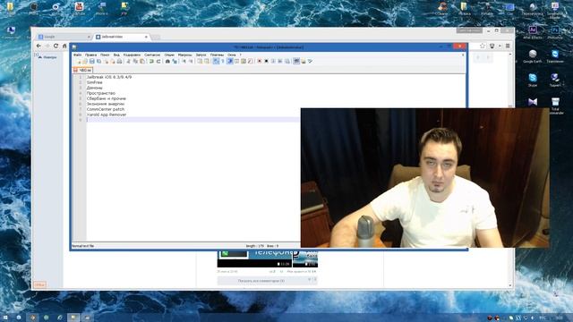Image resolution: width=573 pixels, height=322 pixels.
Task: Open the Total Commander desktop icon
Action: (555, 106)
